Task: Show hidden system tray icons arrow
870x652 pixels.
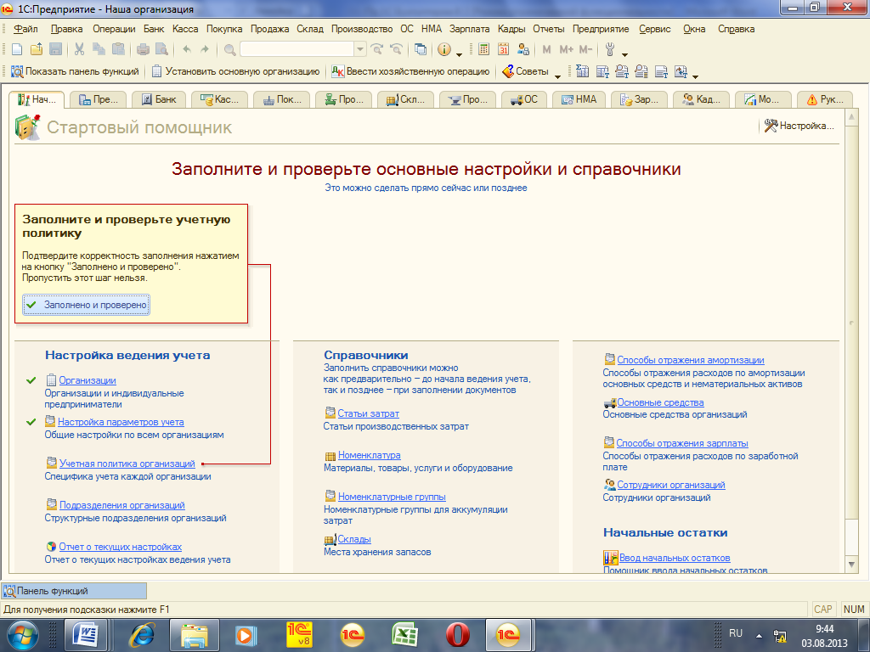Action: pos(759,635)
